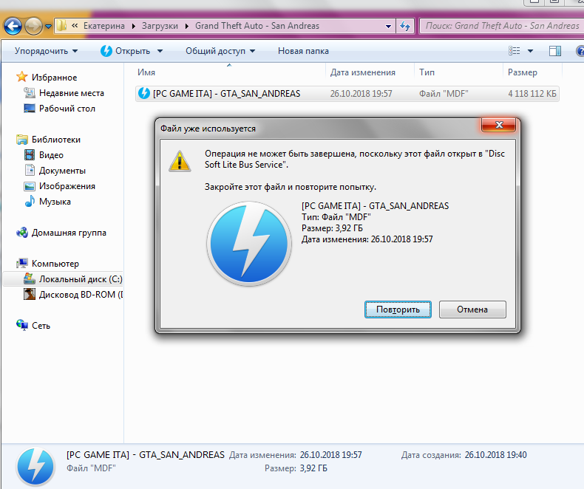
Task: Open the Упорядочить menu
Action: (x=46, y=51)
